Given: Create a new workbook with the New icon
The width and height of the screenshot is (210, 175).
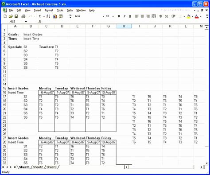Looking at the screenshot, I should (5, 16).
